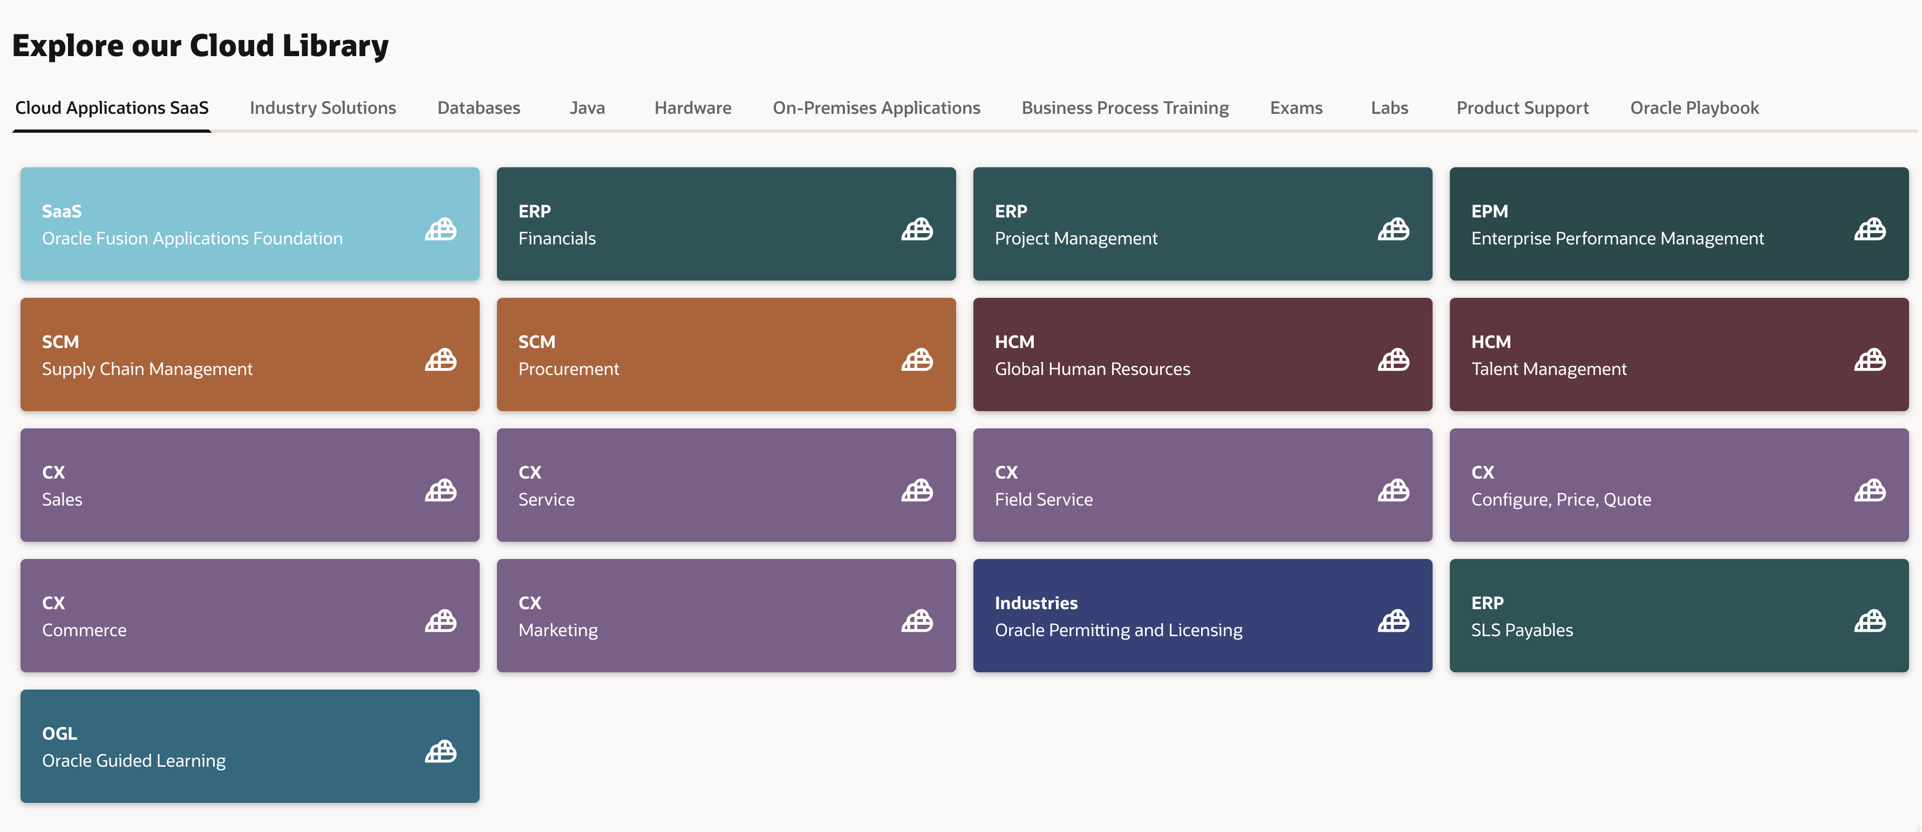
Task: Click the library icon on Procurement card
Action: click(x=917, y=360)
